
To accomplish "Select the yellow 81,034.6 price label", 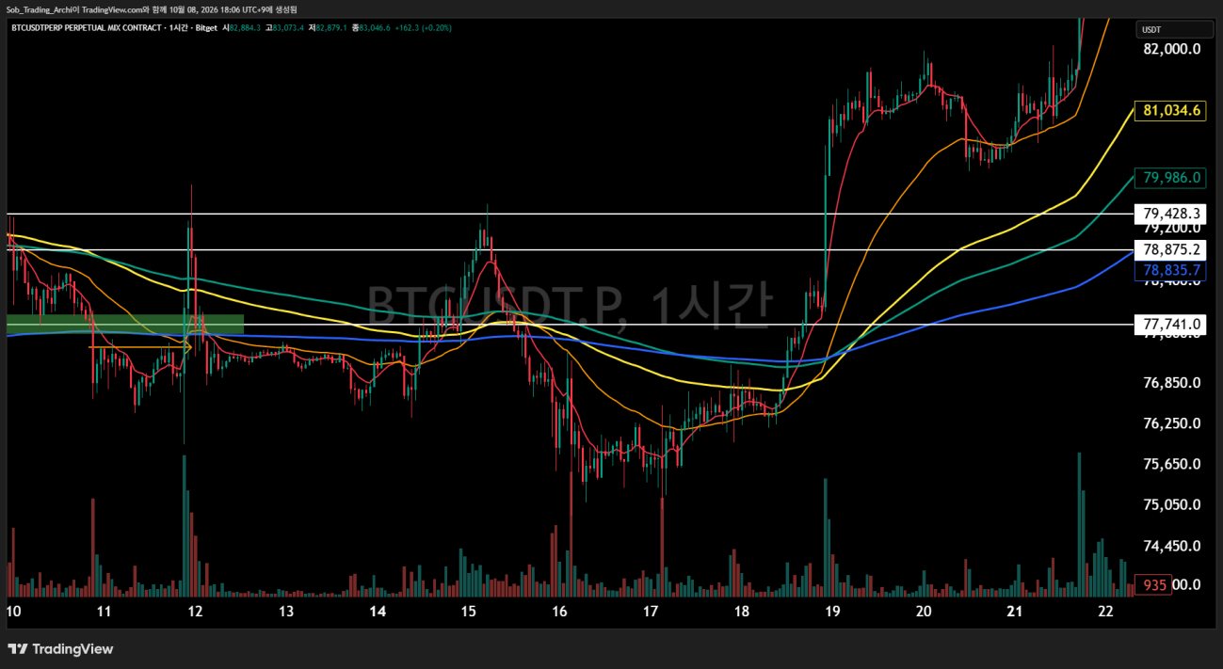I will 1172,110.
